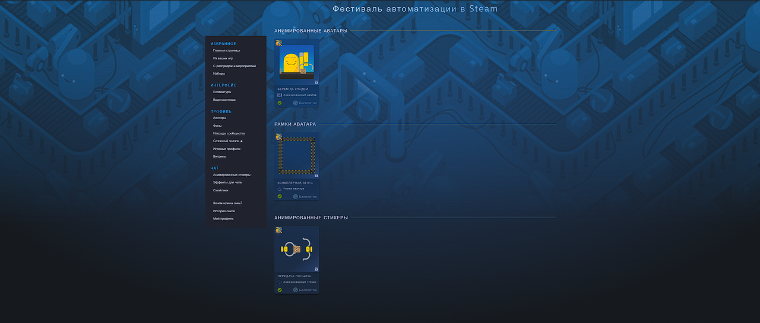Click the festival badge icon on Конвейерная лента
The width and height of the screenshot is (760, 323).
tap(278, 136)
